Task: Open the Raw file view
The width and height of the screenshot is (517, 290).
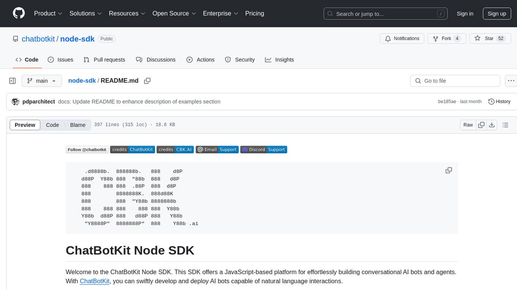Action: tap(468, 125)
